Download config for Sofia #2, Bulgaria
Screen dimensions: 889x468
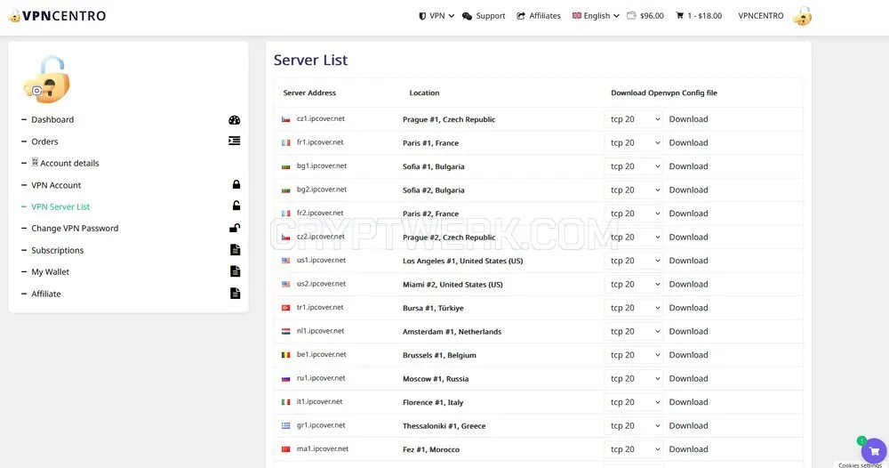point(688,190)
